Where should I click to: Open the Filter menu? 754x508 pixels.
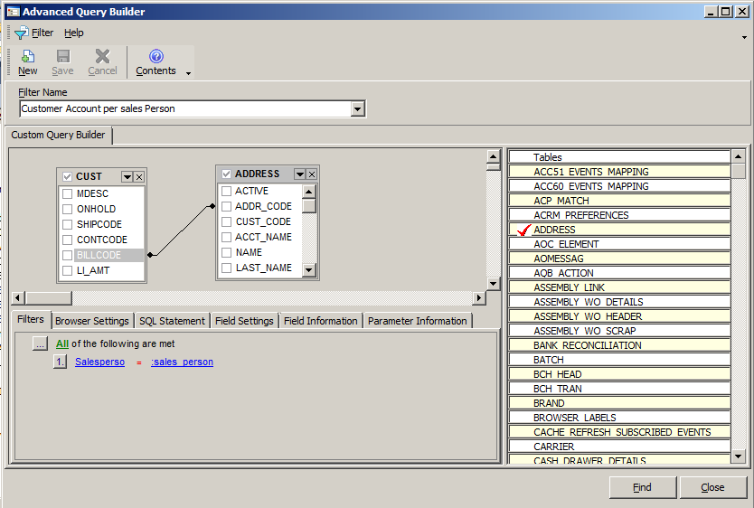click(42, 33)
